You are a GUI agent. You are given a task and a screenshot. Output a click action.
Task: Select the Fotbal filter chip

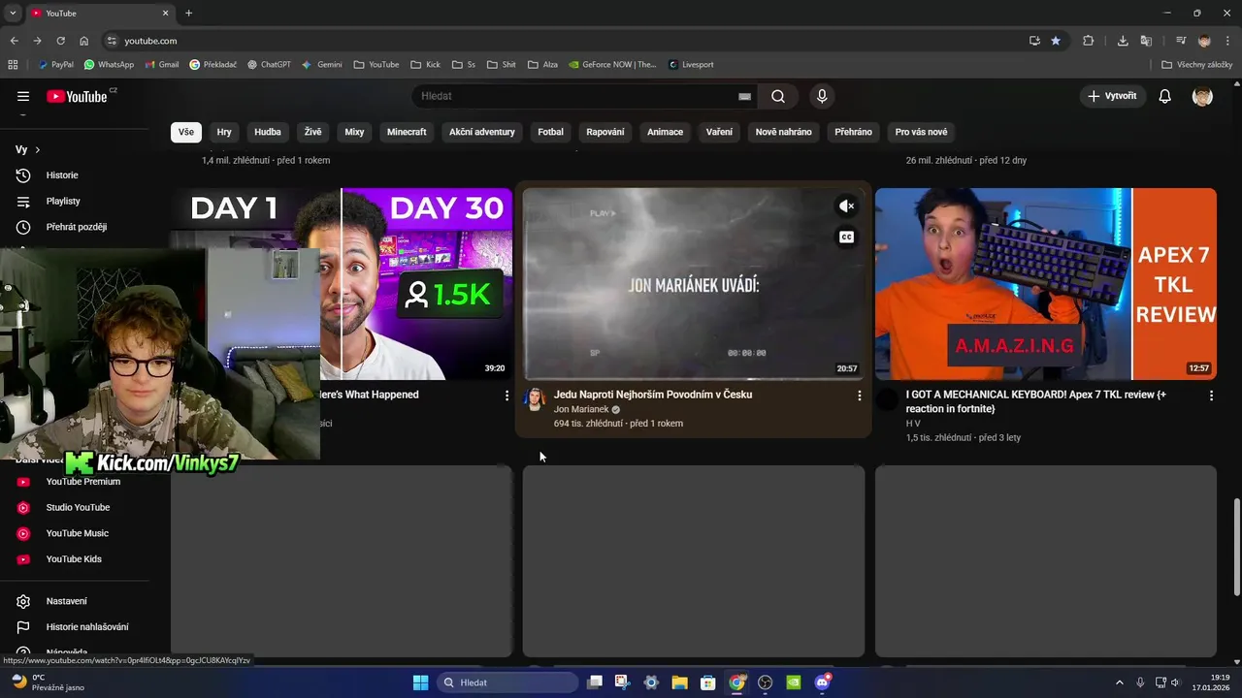pos(550,132)
